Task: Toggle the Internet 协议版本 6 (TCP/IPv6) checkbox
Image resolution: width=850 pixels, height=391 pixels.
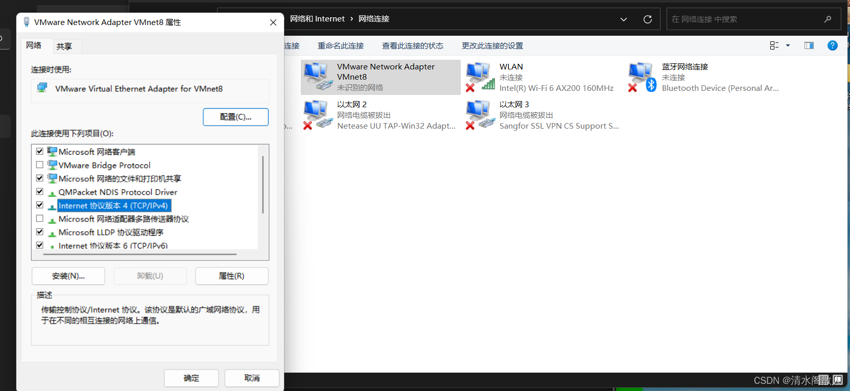Action: [40, 245]
